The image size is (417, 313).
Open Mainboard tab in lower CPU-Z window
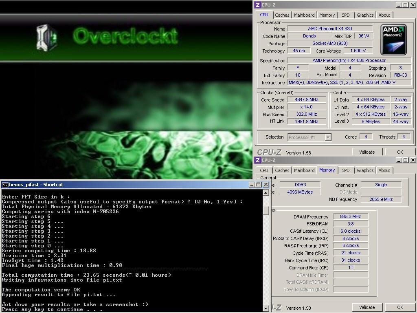click(x=304, y=170)
